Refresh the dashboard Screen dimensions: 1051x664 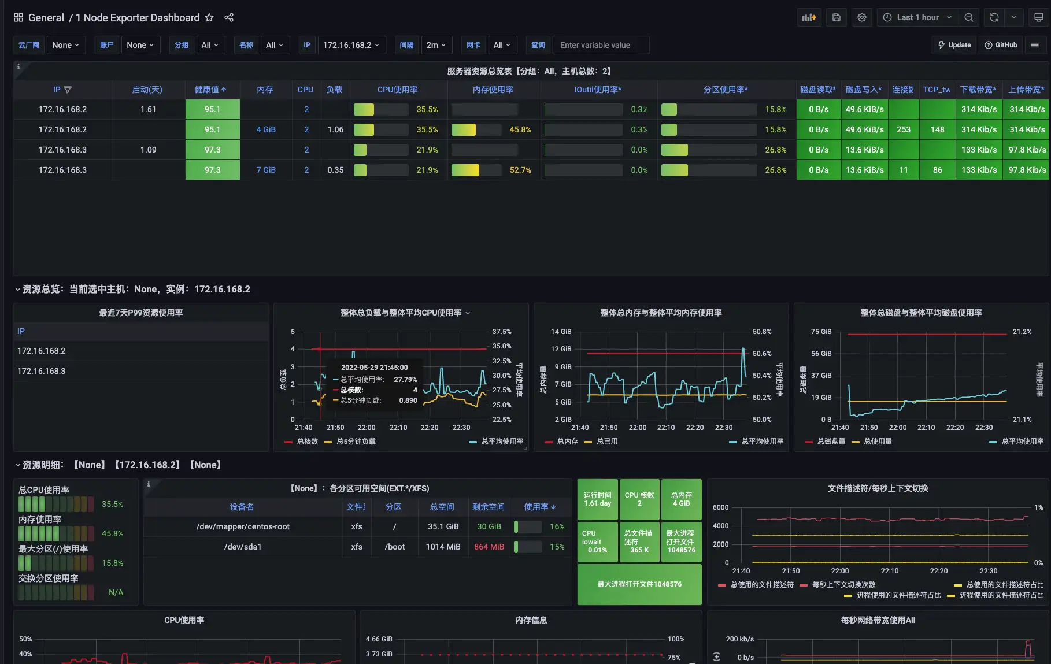coord(994,17)
